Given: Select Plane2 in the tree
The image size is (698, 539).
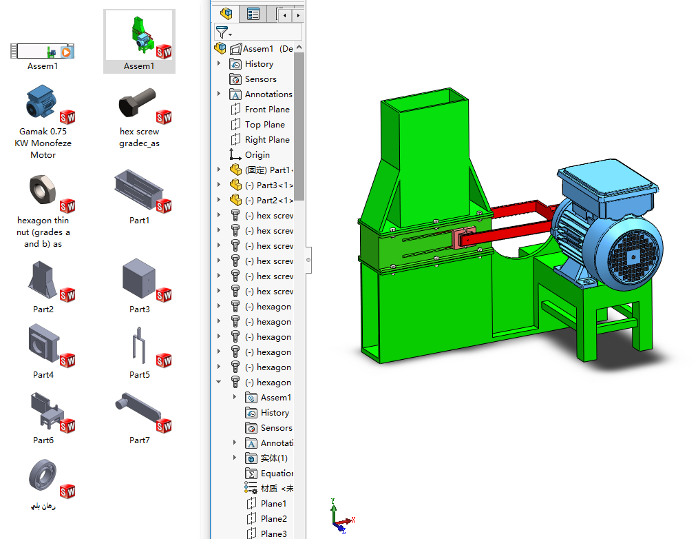Looking at the screenshot, I should pyautogui.click(x=266, y=518).
